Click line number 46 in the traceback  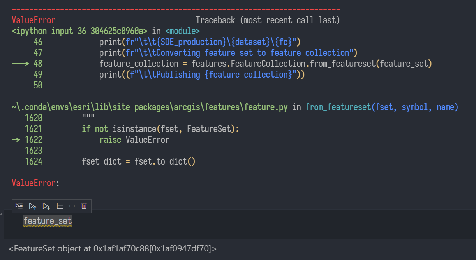coord(38,42)
